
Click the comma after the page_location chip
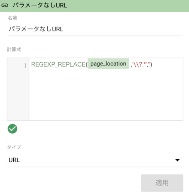point(131,66)
